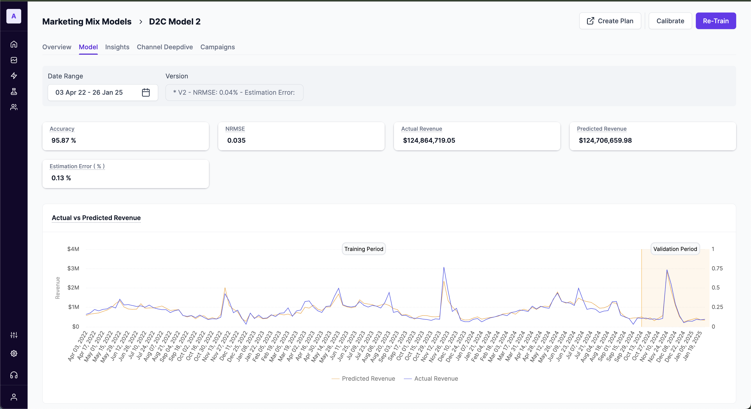Click the headphones support icon
Screen dimensions: 751x409
14,375
